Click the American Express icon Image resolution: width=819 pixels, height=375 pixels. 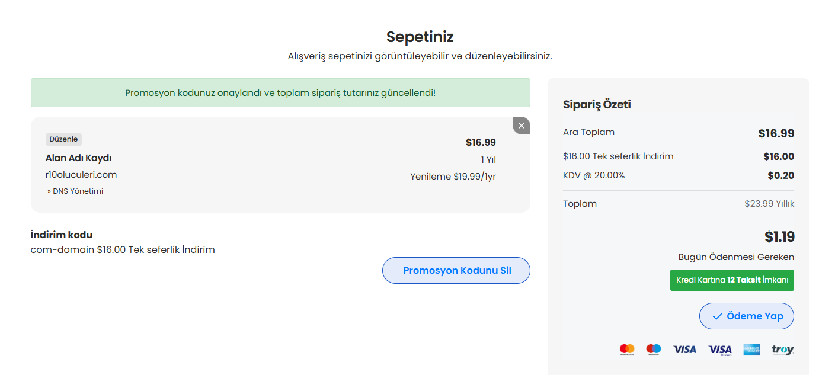tap(752, 350)
